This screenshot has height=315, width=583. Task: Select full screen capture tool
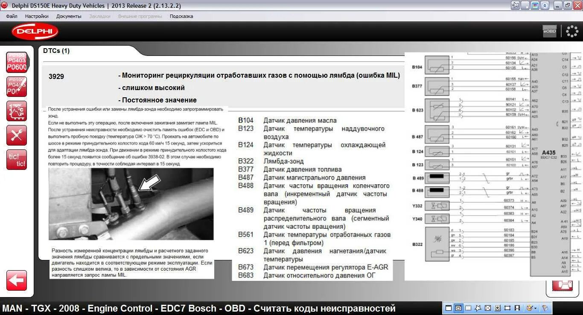click(x=487, y=308)
